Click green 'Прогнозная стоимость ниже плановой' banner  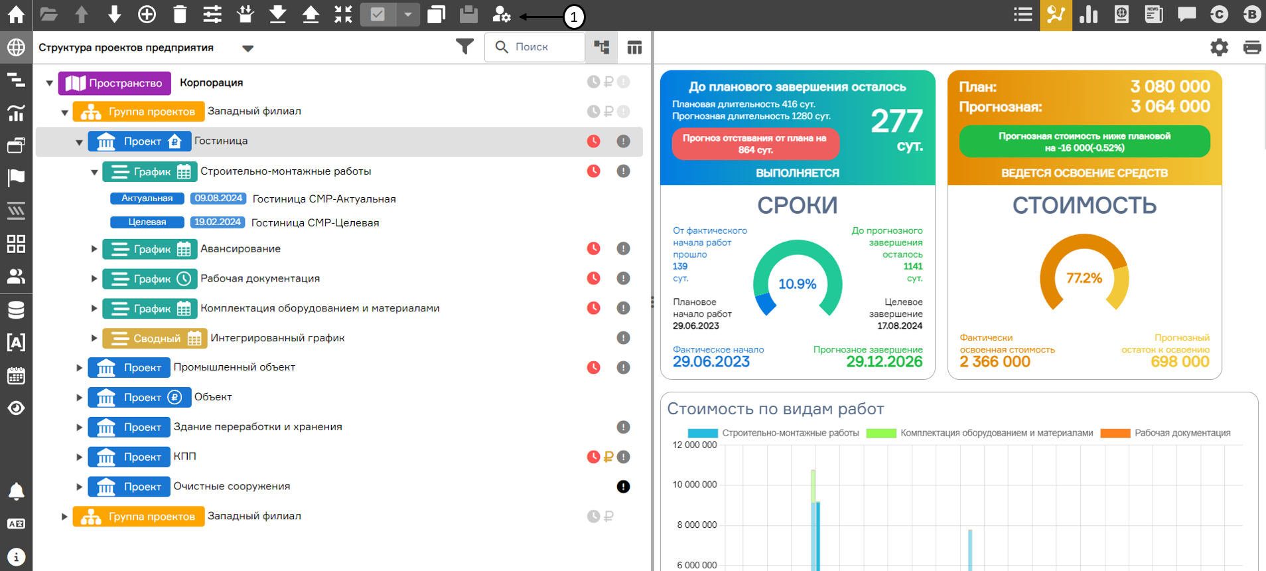pyautogui.click(x=1084, y=141)
